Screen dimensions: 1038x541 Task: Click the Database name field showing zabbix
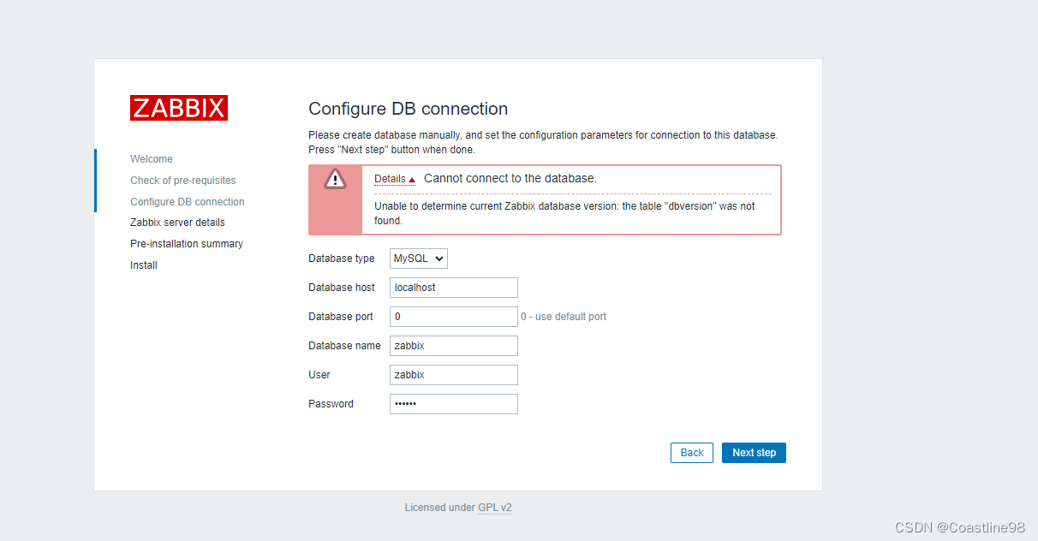pyautogui.click(x=453, y=345)
